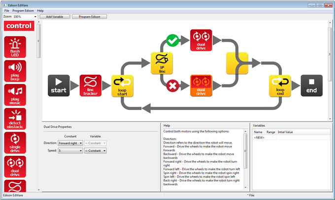Open the File menu

click(x=6, y=11)
